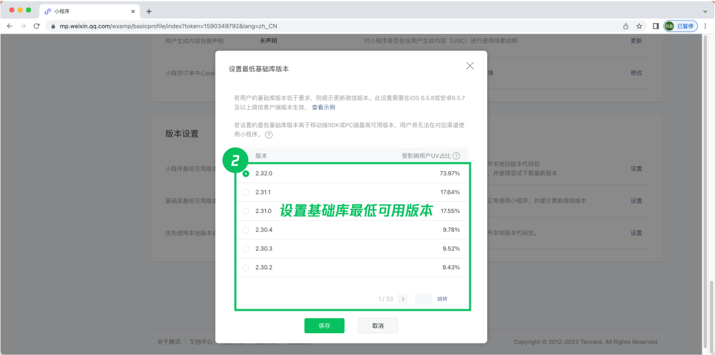Click the 取消 button
The image size is (715, 355).
378,326
